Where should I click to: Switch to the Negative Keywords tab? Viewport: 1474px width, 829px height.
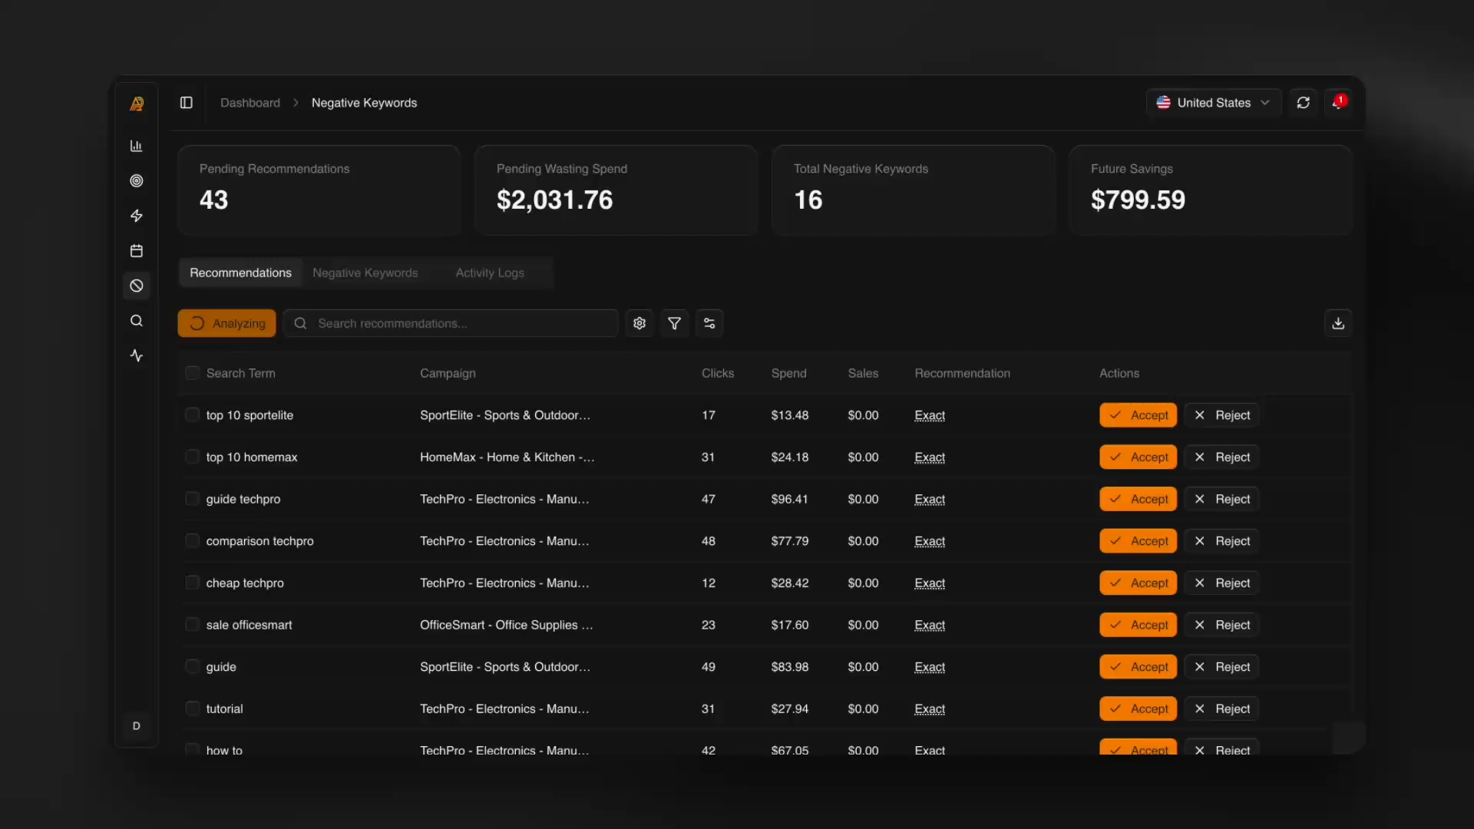pyautogui.click(x=365, y=273)
